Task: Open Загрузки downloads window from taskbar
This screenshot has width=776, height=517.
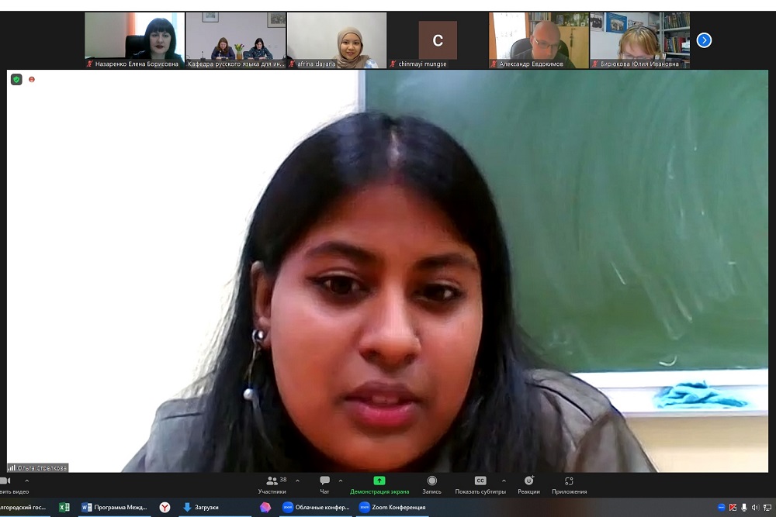Action: (200, 508)
